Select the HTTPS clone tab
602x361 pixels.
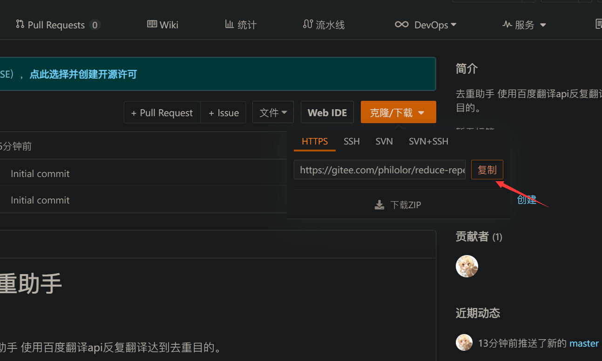(315, 141)
